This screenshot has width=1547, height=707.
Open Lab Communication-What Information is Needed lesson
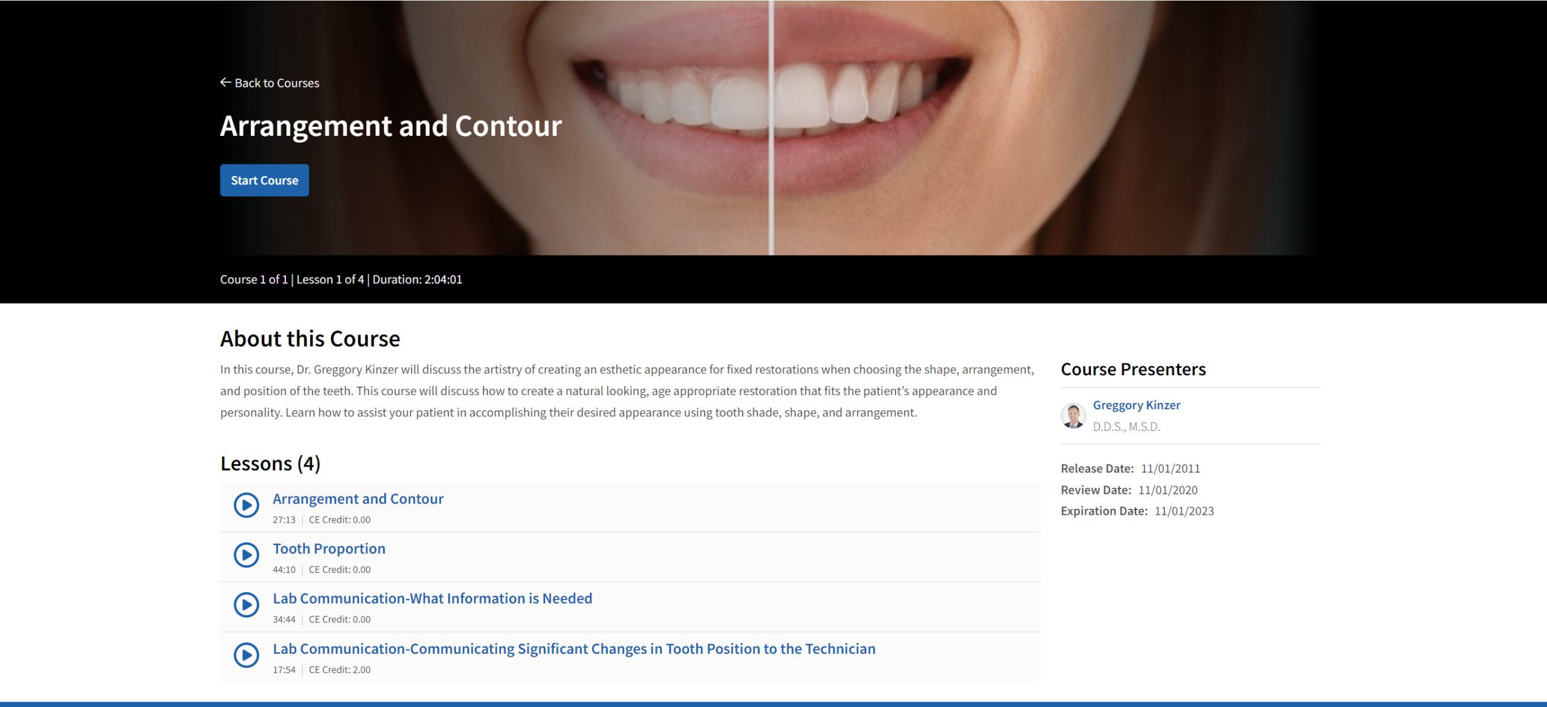pos(432,599)
